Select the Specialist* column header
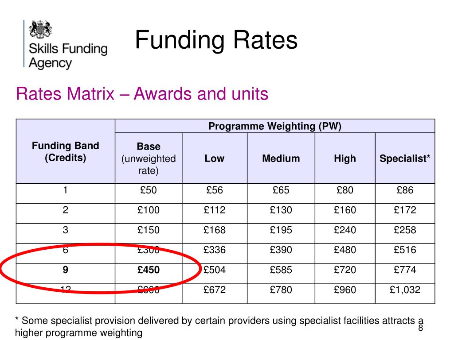The image size is (454, 340). pyautogui.click(x=405, y=158)
